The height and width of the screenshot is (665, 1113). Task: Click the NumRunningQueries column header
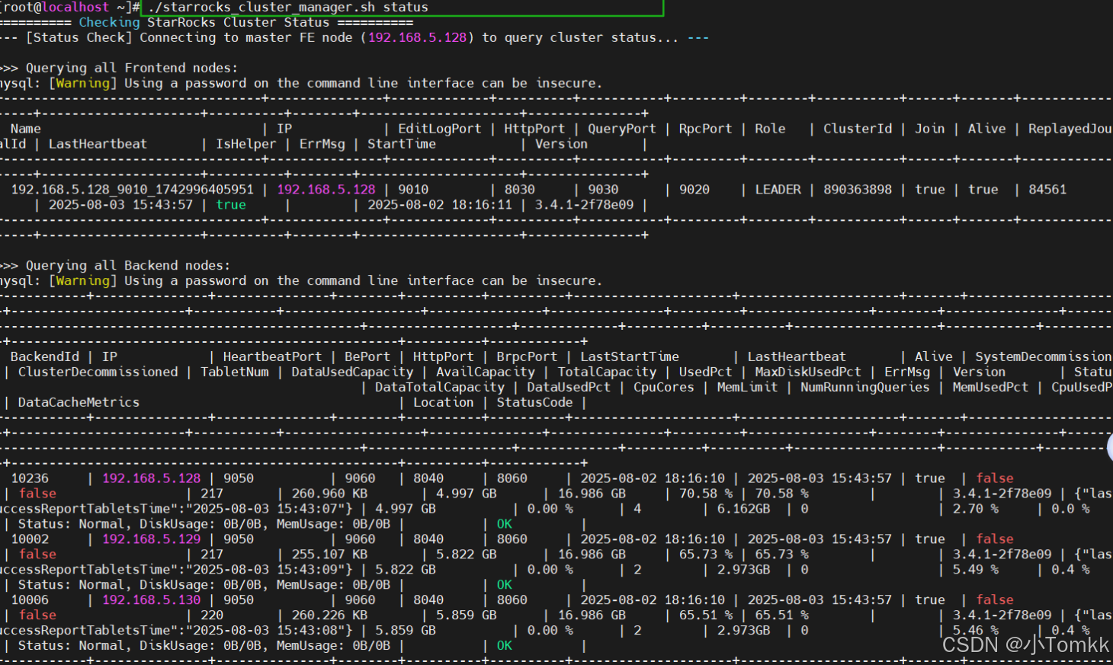tap(864, 388)
